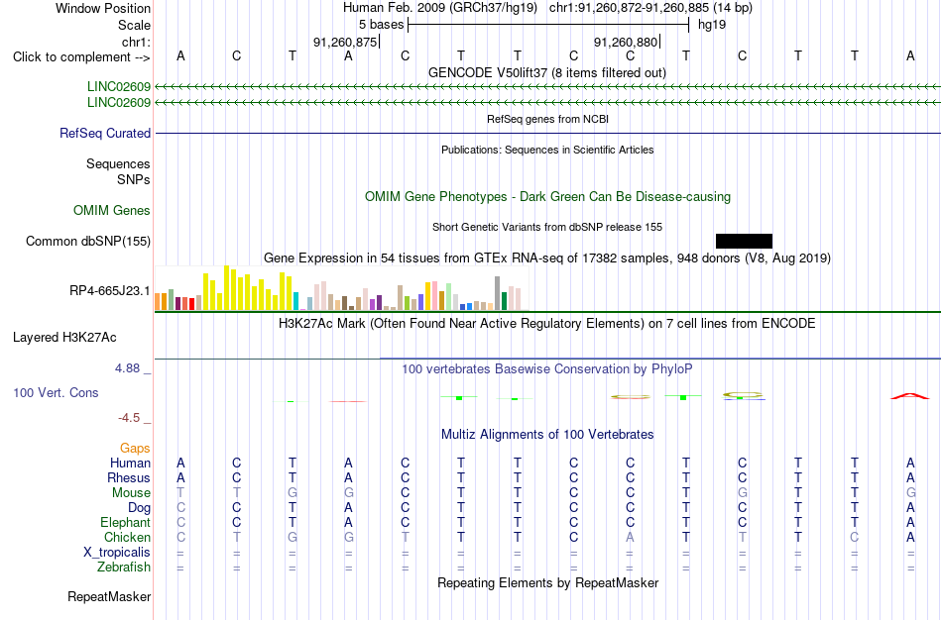Click the 91,260,880 coordinate marker
This screenshot has height=620, width=942.
626,42
